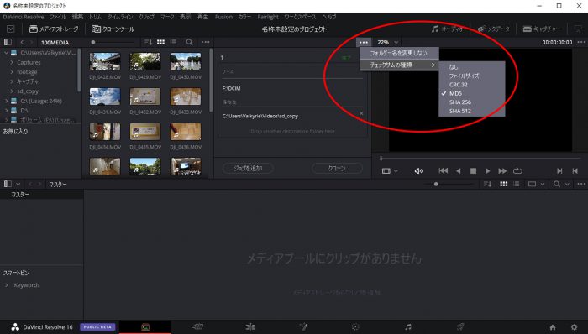Click the viewer scrubber bar playhead
This screenshot has width=588, height=334.
coord(381,159)
